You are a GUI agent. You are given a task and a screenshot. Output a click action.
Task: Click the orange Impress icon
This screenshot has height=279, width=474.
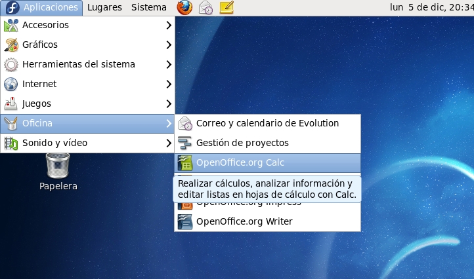pos(185,206)
